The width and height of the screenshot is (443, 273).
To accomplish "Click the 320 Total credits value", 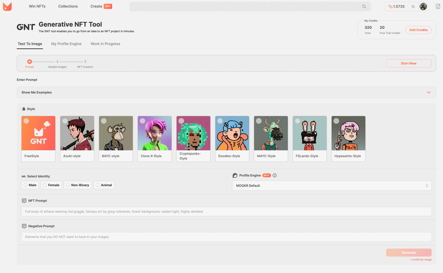I will point(368,28).
